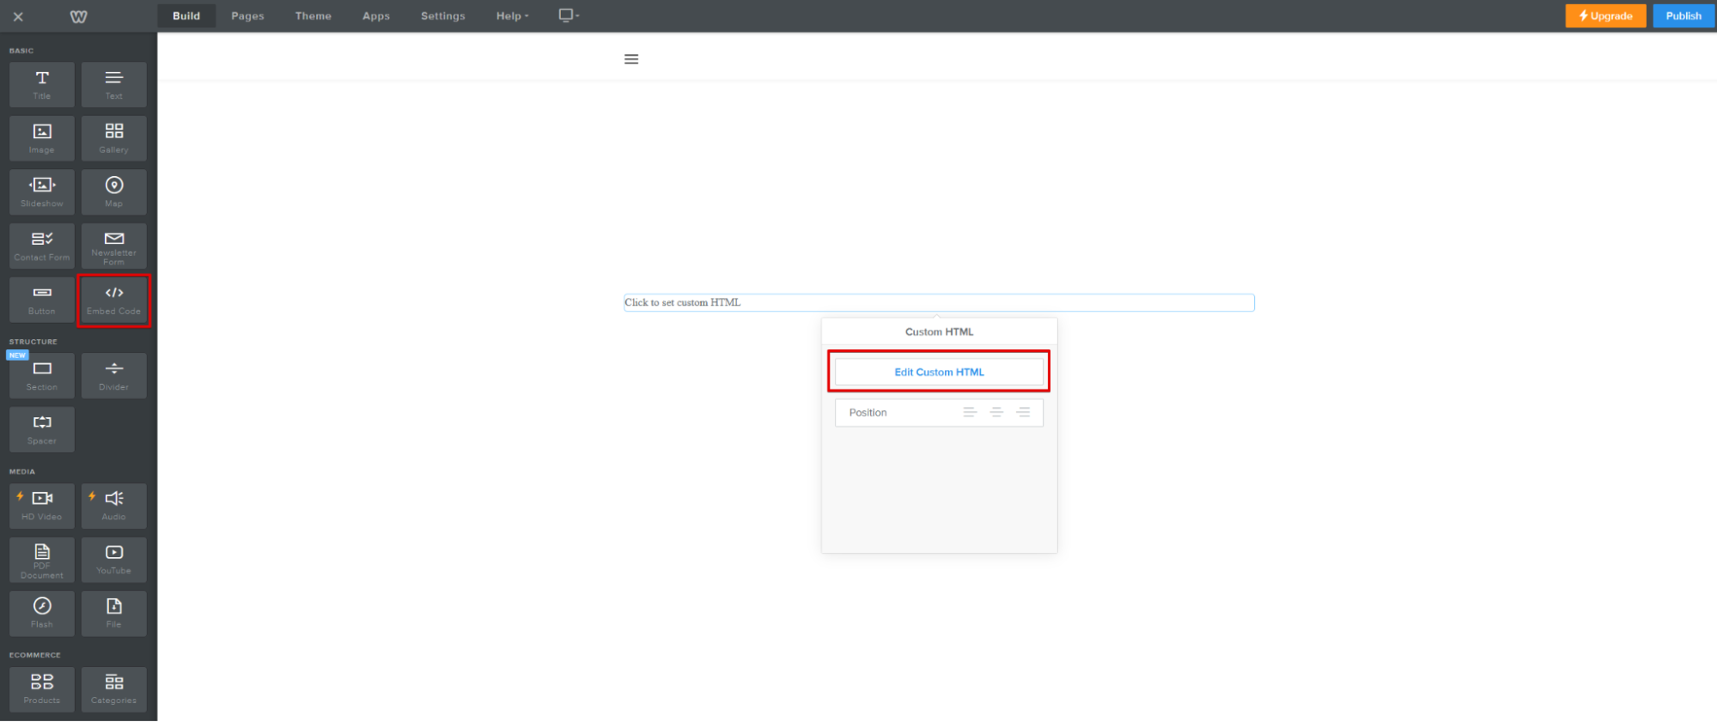Click the Edit Custom HTML button
This screenshot has width=1717, height=722.
tap(939, 372)
